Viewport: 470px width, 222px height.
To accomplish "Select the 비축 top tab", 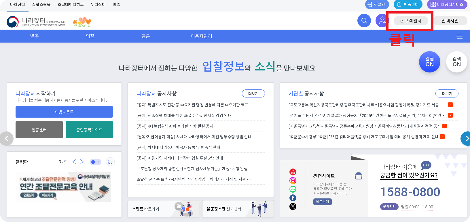I will 116,5.
